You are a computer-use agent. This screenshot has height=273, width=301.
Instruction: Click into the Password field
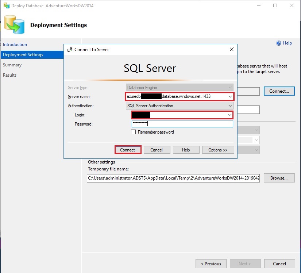coord(182,124)
